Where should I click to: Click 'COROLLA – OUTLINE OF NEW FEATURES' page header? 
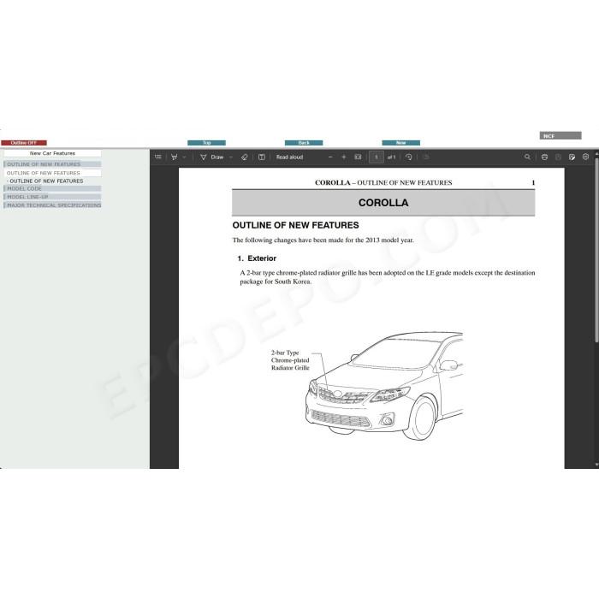tap(383, 182)
